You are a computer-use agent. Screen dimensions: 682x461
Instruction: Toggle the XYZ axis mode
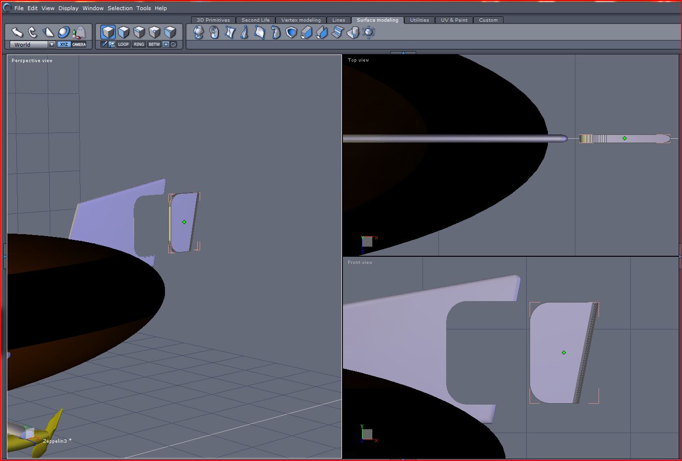click(x=64, y=44)
